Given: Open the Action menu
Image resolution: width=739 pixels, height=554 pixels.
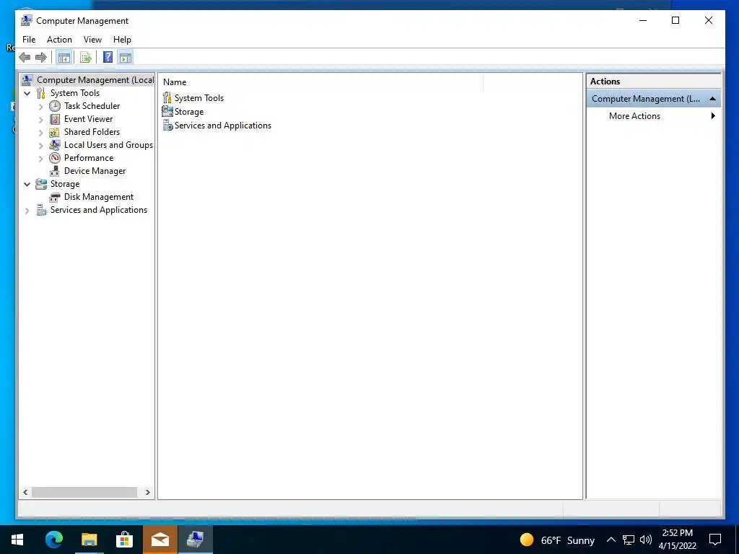Looking at the screenshot, I should coord(59,40).
